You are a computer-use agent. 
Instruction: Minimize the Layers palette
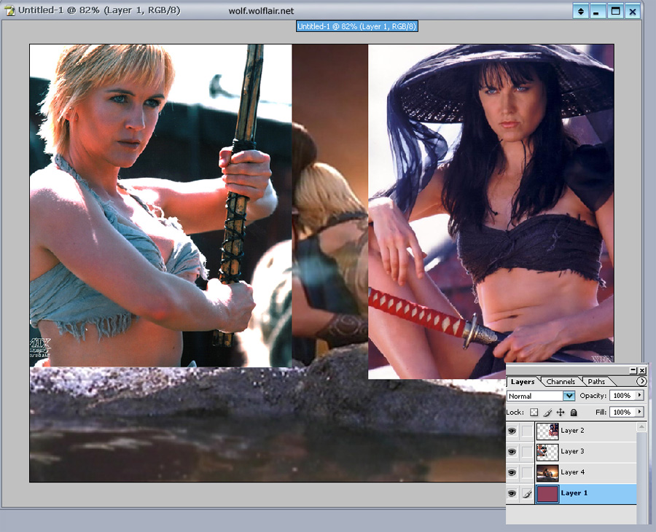pyautogui.click(x=633, y=370)
